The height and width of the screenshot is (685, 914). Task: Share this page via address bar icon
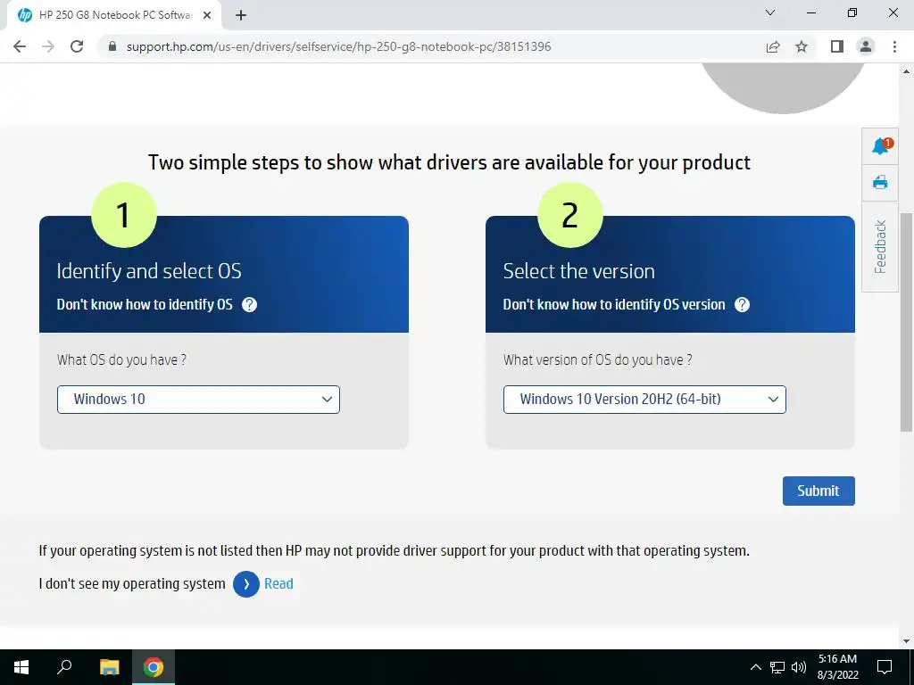[773, 46]
